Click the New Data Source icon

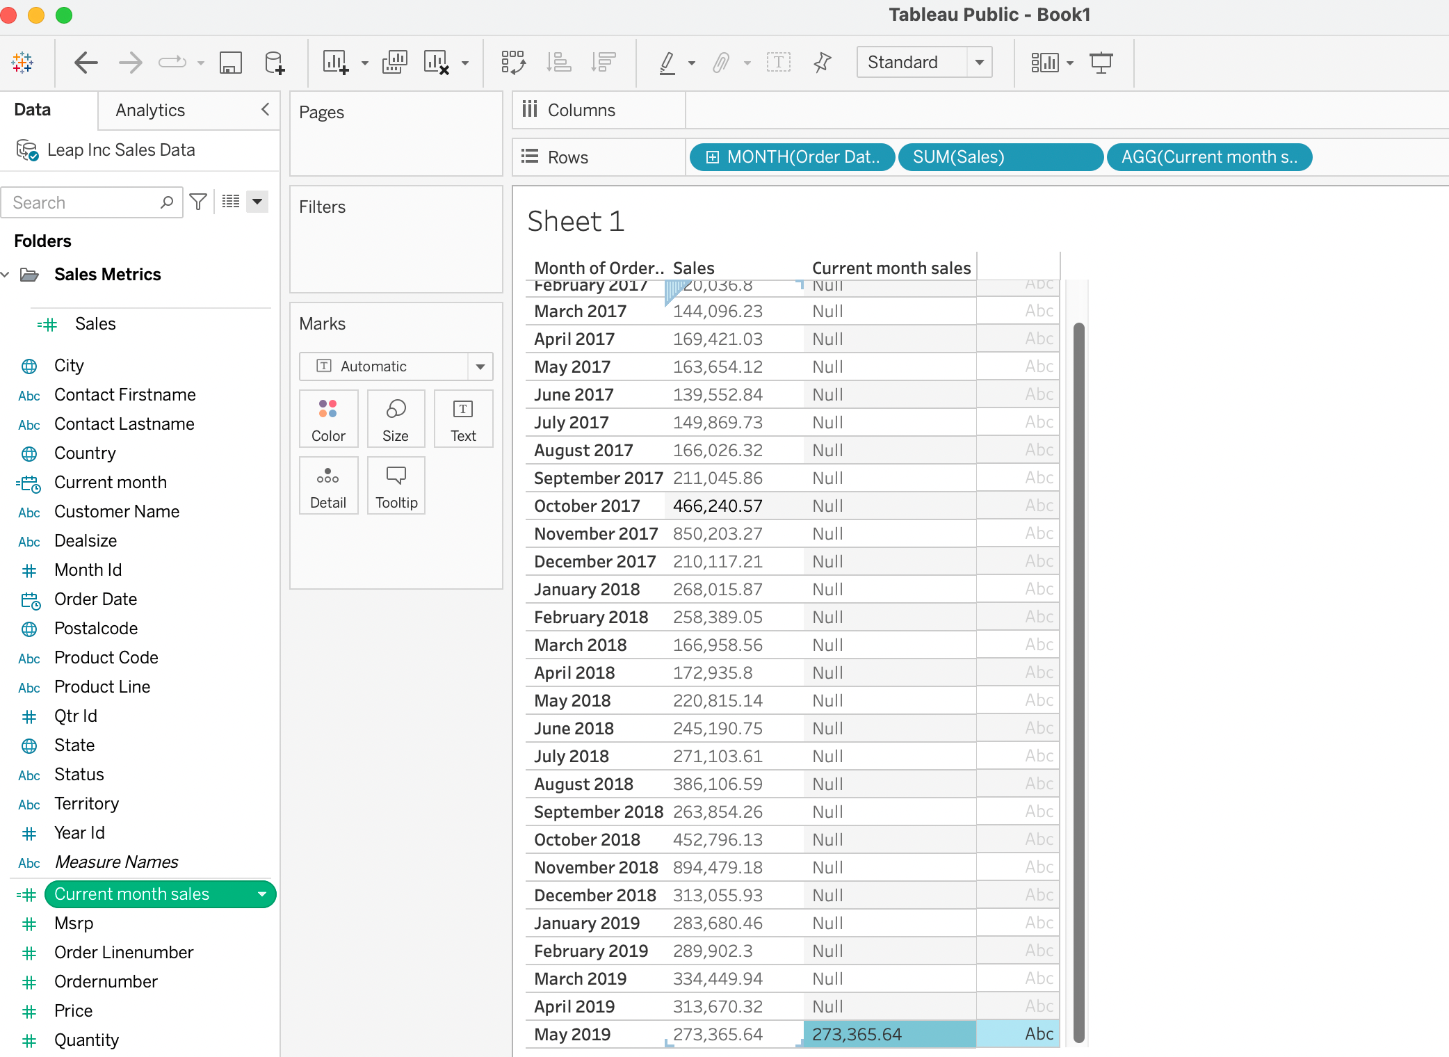274,63
